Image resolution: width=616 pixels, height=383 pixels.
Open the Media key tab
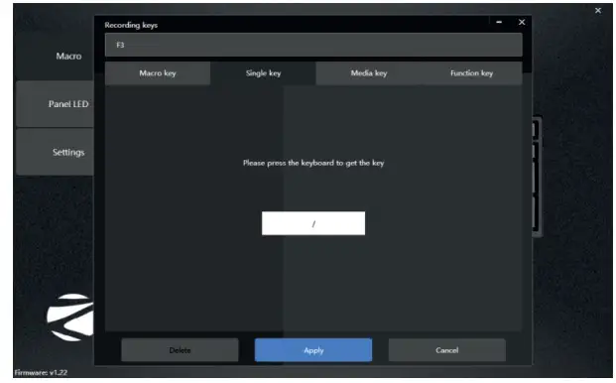368,73
